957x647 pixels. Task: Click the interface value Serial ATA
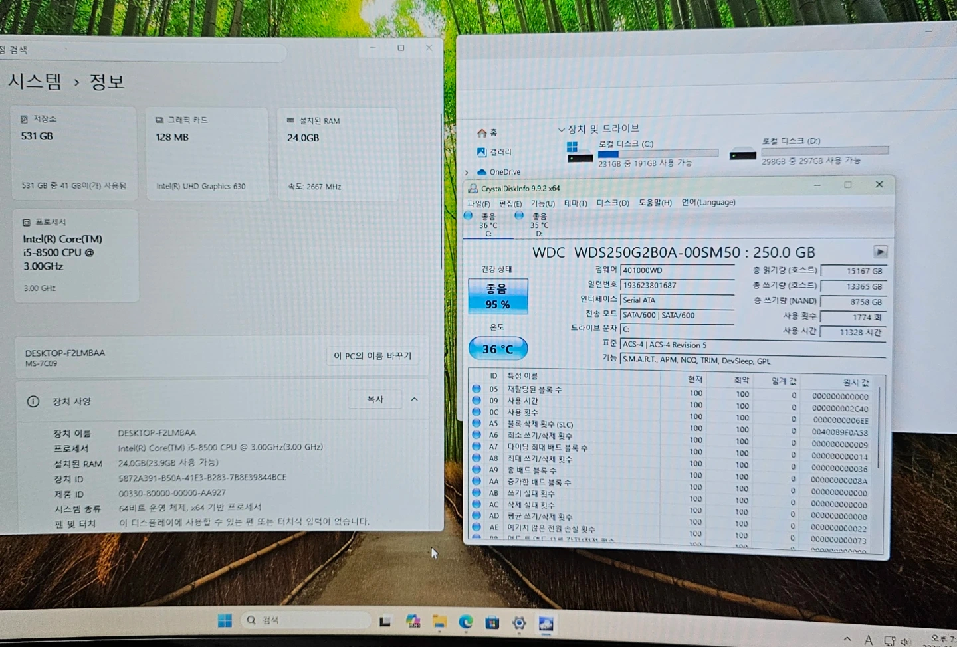[677, 300]
